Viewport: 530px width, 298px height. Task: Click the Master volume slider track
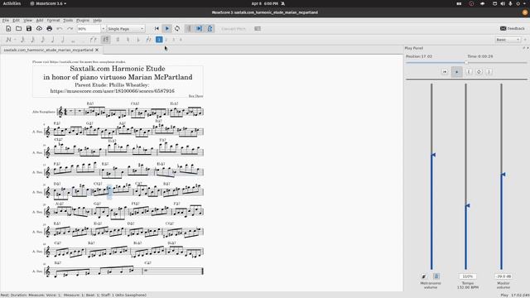[x=502, y=176]
